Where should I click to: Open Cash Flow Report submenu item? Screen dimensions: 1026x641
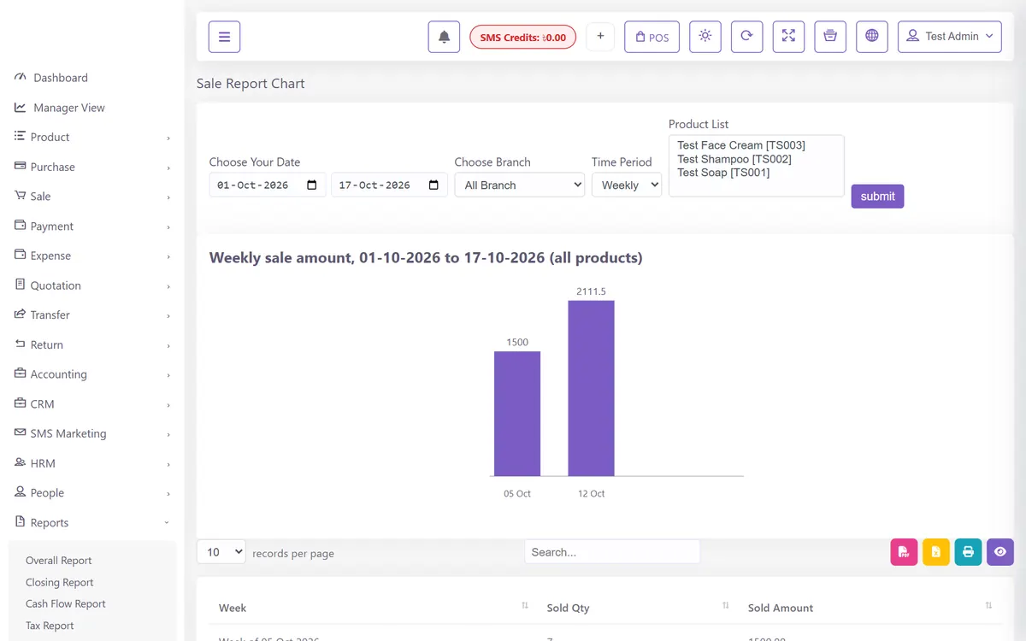[66, 603]
